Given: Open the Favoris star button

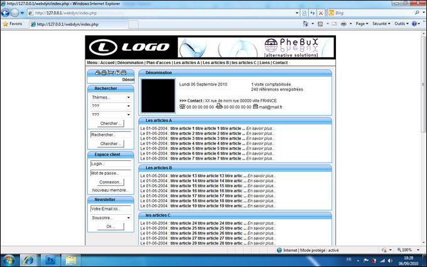Looking at the screenshot, I should 13,24.
